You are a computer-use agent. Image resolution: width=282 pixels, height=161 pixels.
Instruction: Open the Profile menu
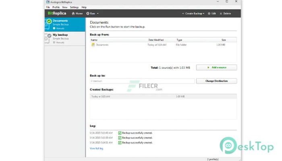56,7
